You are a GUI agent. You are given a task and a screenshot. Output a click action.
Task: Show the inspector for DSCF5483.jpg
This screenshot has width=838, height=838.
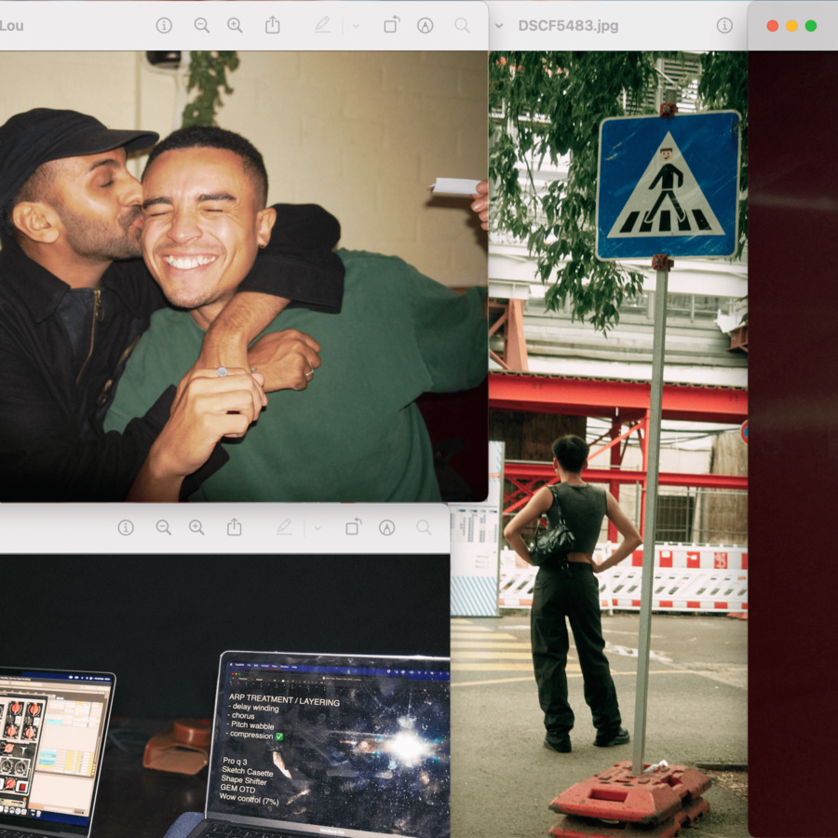tap(724, 25)
